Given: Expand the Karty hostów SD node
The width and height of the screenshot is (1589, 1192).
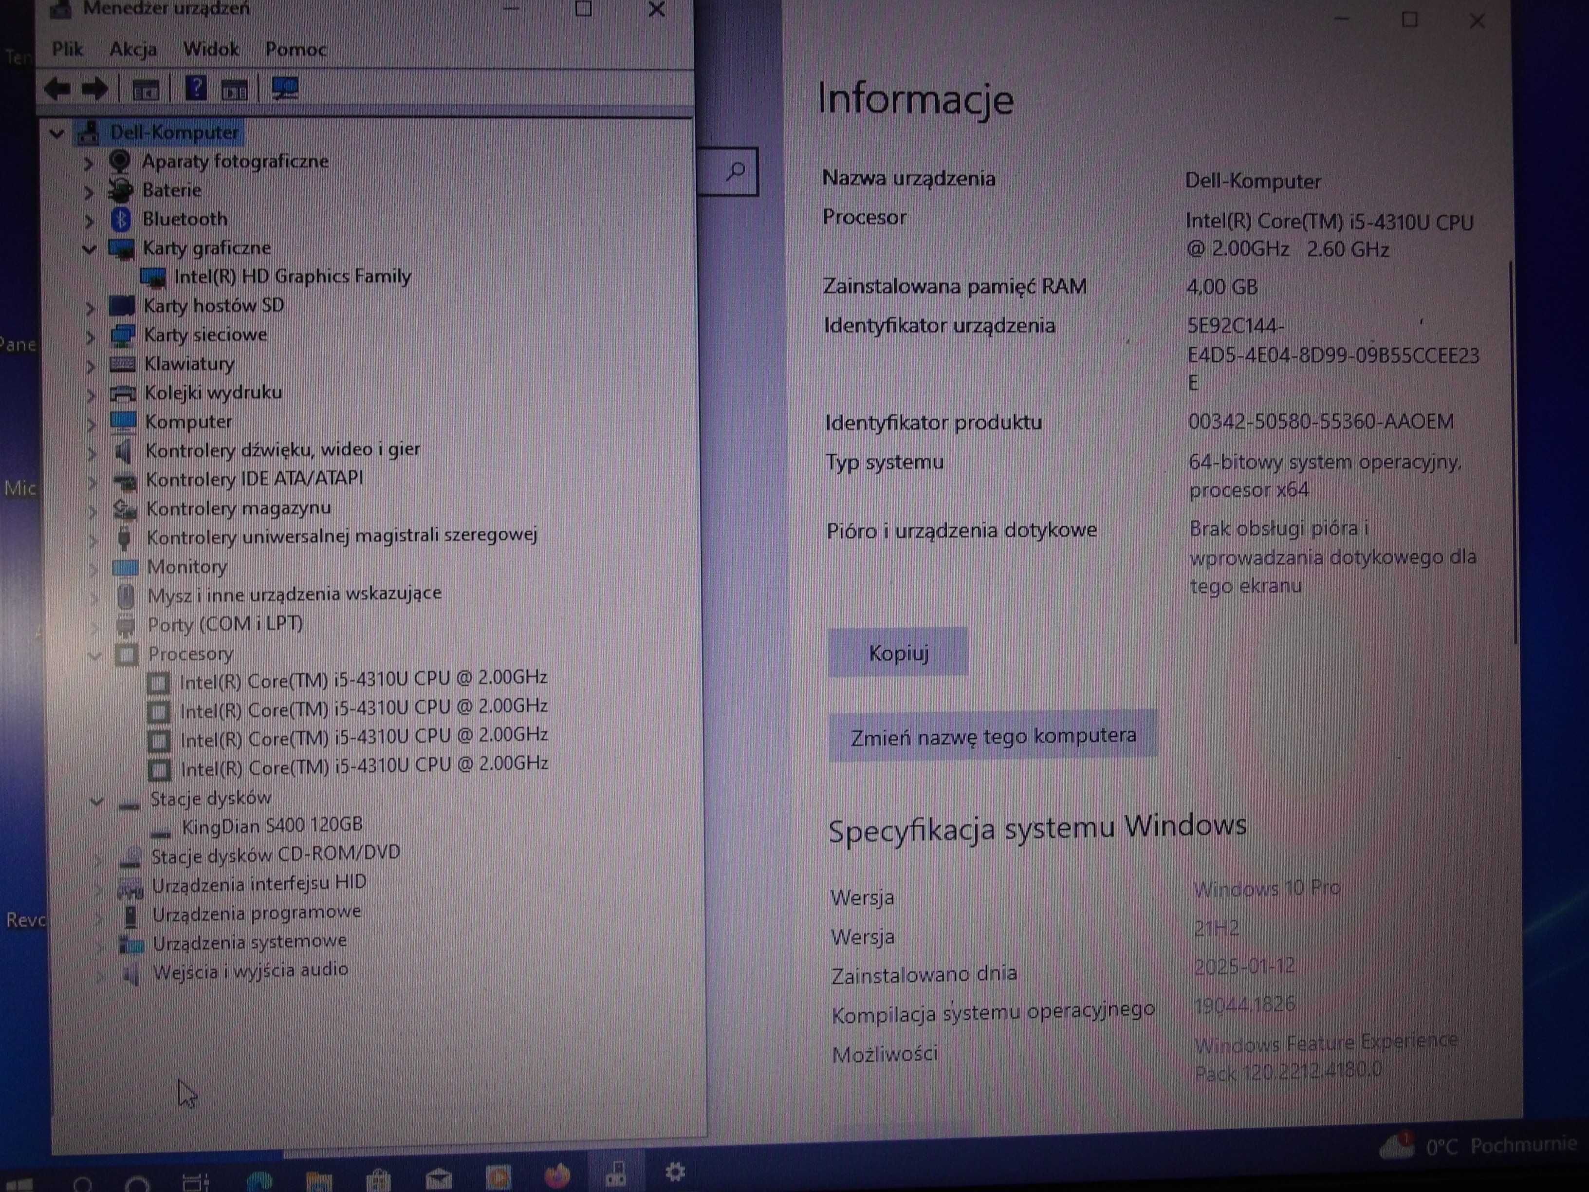Looking at the screenshot, I should pos(90,308).
